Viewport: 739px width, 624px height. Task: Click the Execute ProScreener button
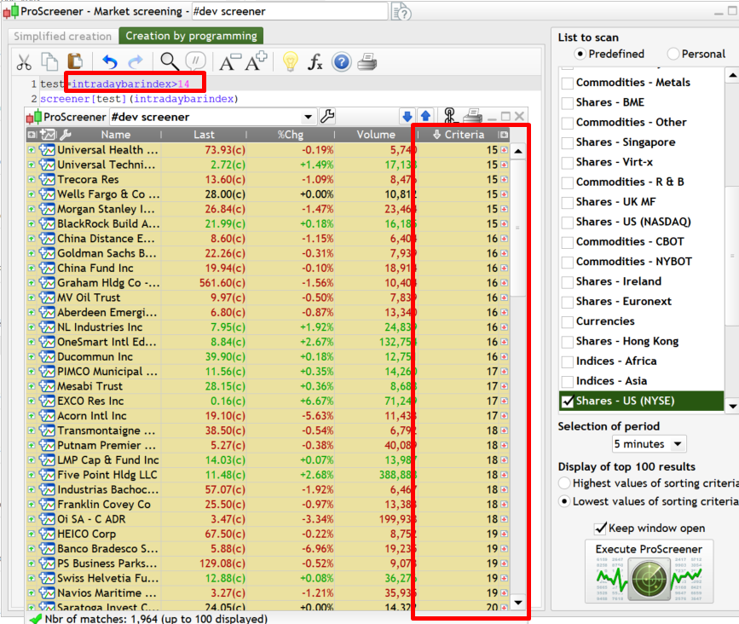[649, 572]
